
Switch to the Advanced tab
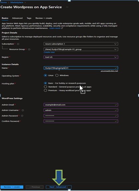(x=17, y=18)
